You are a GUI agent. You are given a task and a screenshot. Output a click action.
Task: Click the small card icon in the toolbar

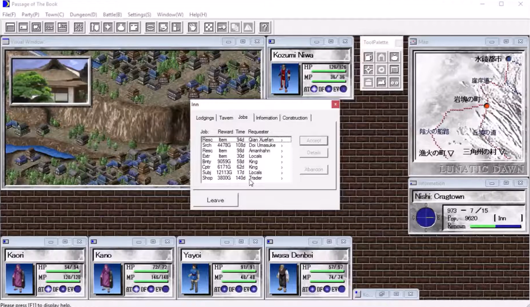coord(23,27)
